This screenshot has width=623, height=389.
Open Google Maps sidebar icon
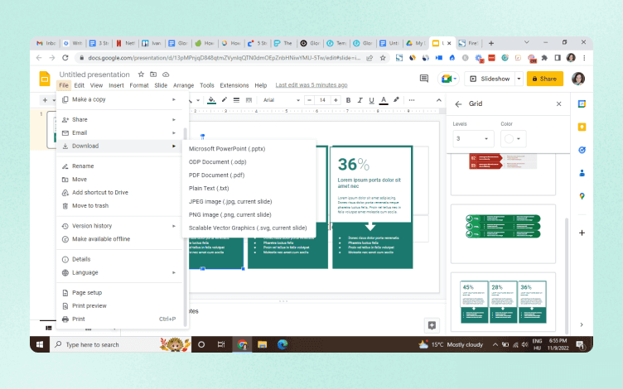582,196
